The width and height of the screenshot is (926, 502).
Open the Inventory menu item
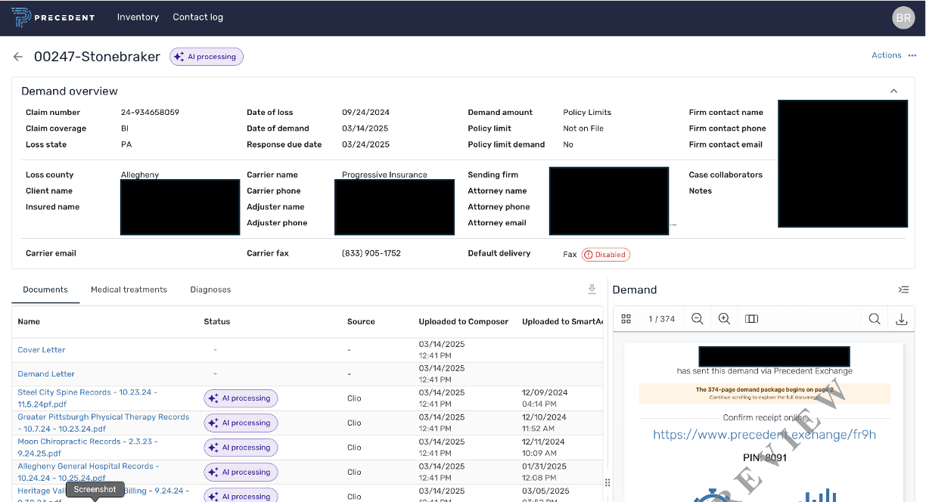pos(138,17)
